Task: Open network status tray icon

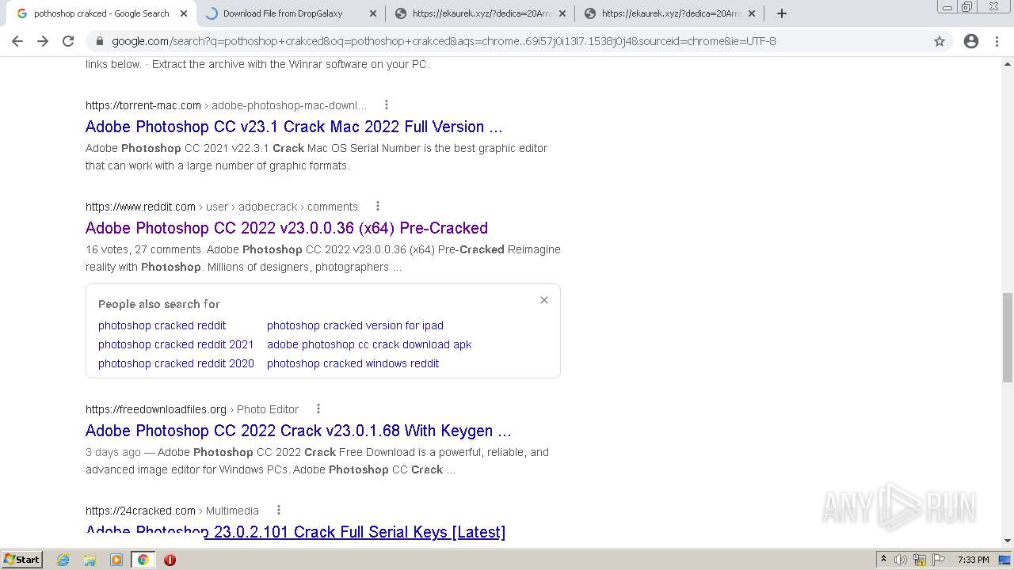Action: (x=920, y=560)
